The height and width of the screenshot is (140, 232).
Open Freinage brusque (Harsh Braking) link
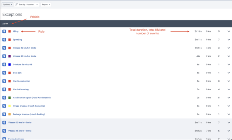tap(29, 114)
